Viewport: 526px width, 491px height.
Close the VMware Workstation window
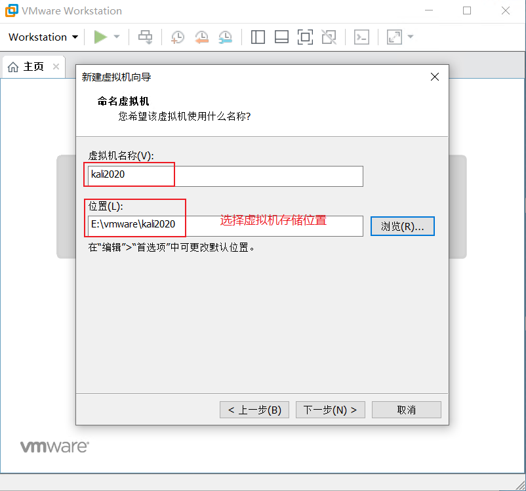click(x=506, y=10)
